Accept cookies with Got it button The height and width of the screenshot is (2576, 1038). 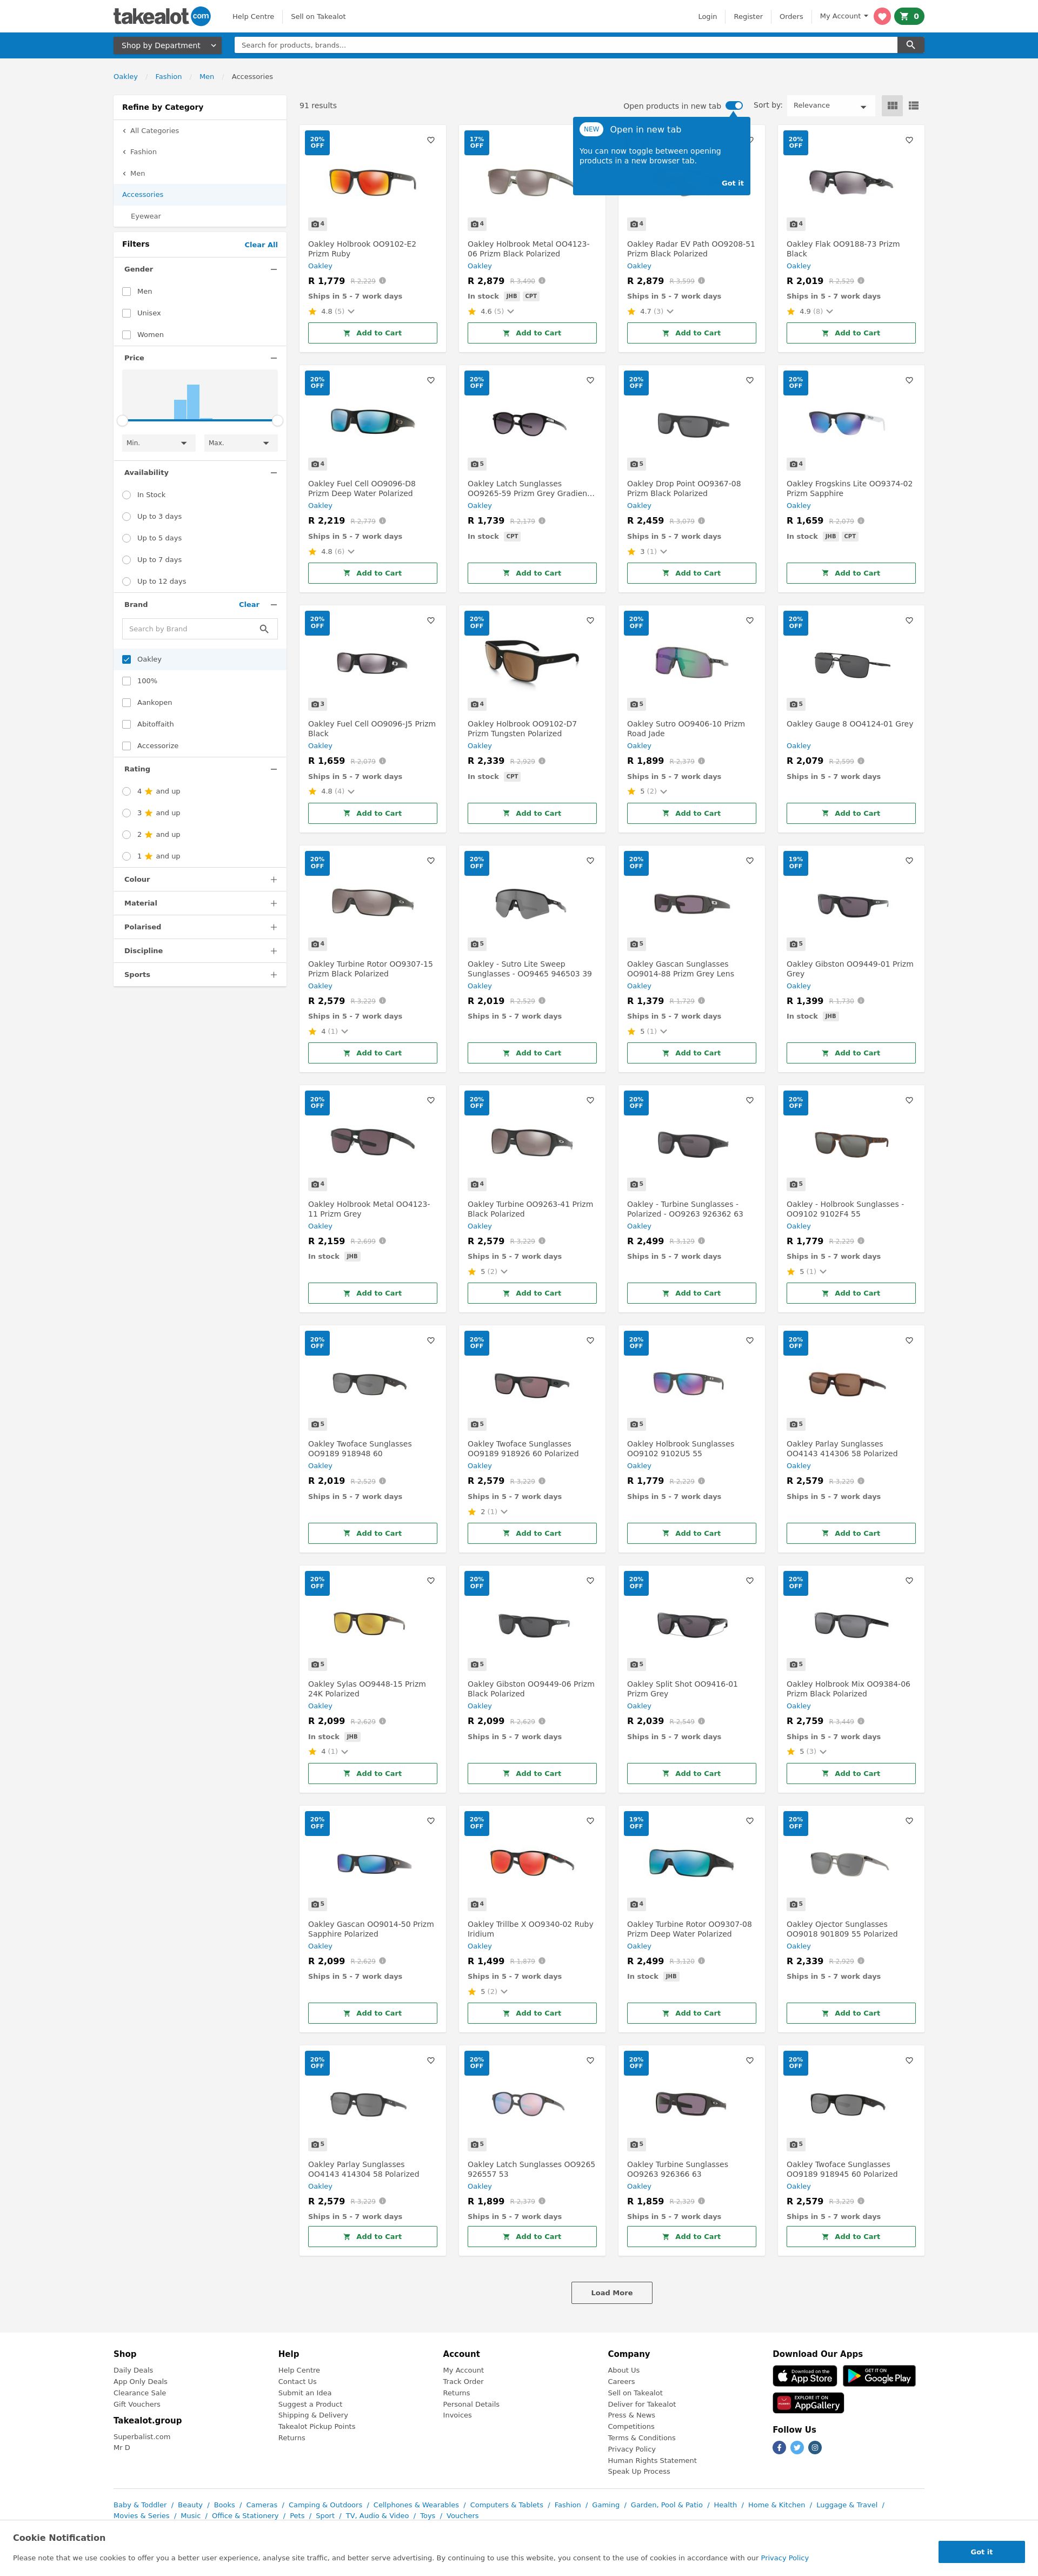981,2551
